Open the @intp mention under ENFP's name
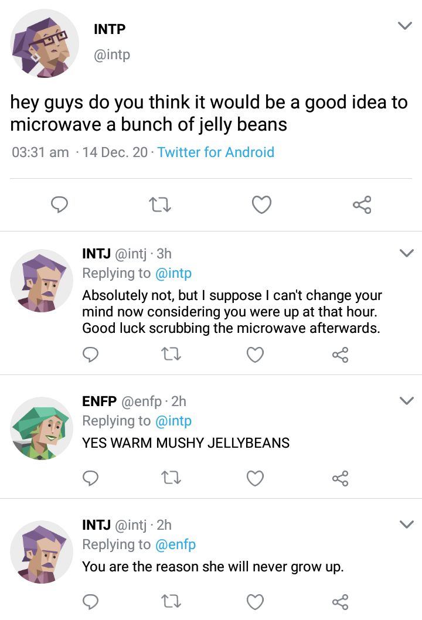 point(173,421)
